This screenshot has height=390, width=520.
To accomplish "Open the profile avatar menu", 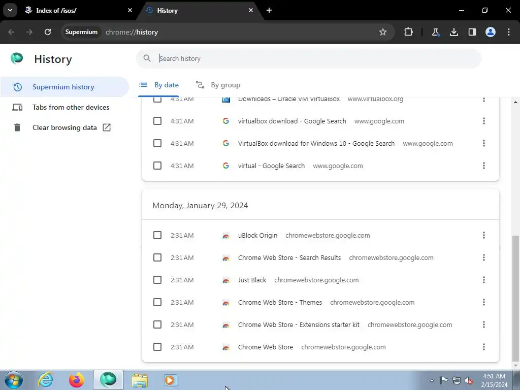I will (491, 32).
